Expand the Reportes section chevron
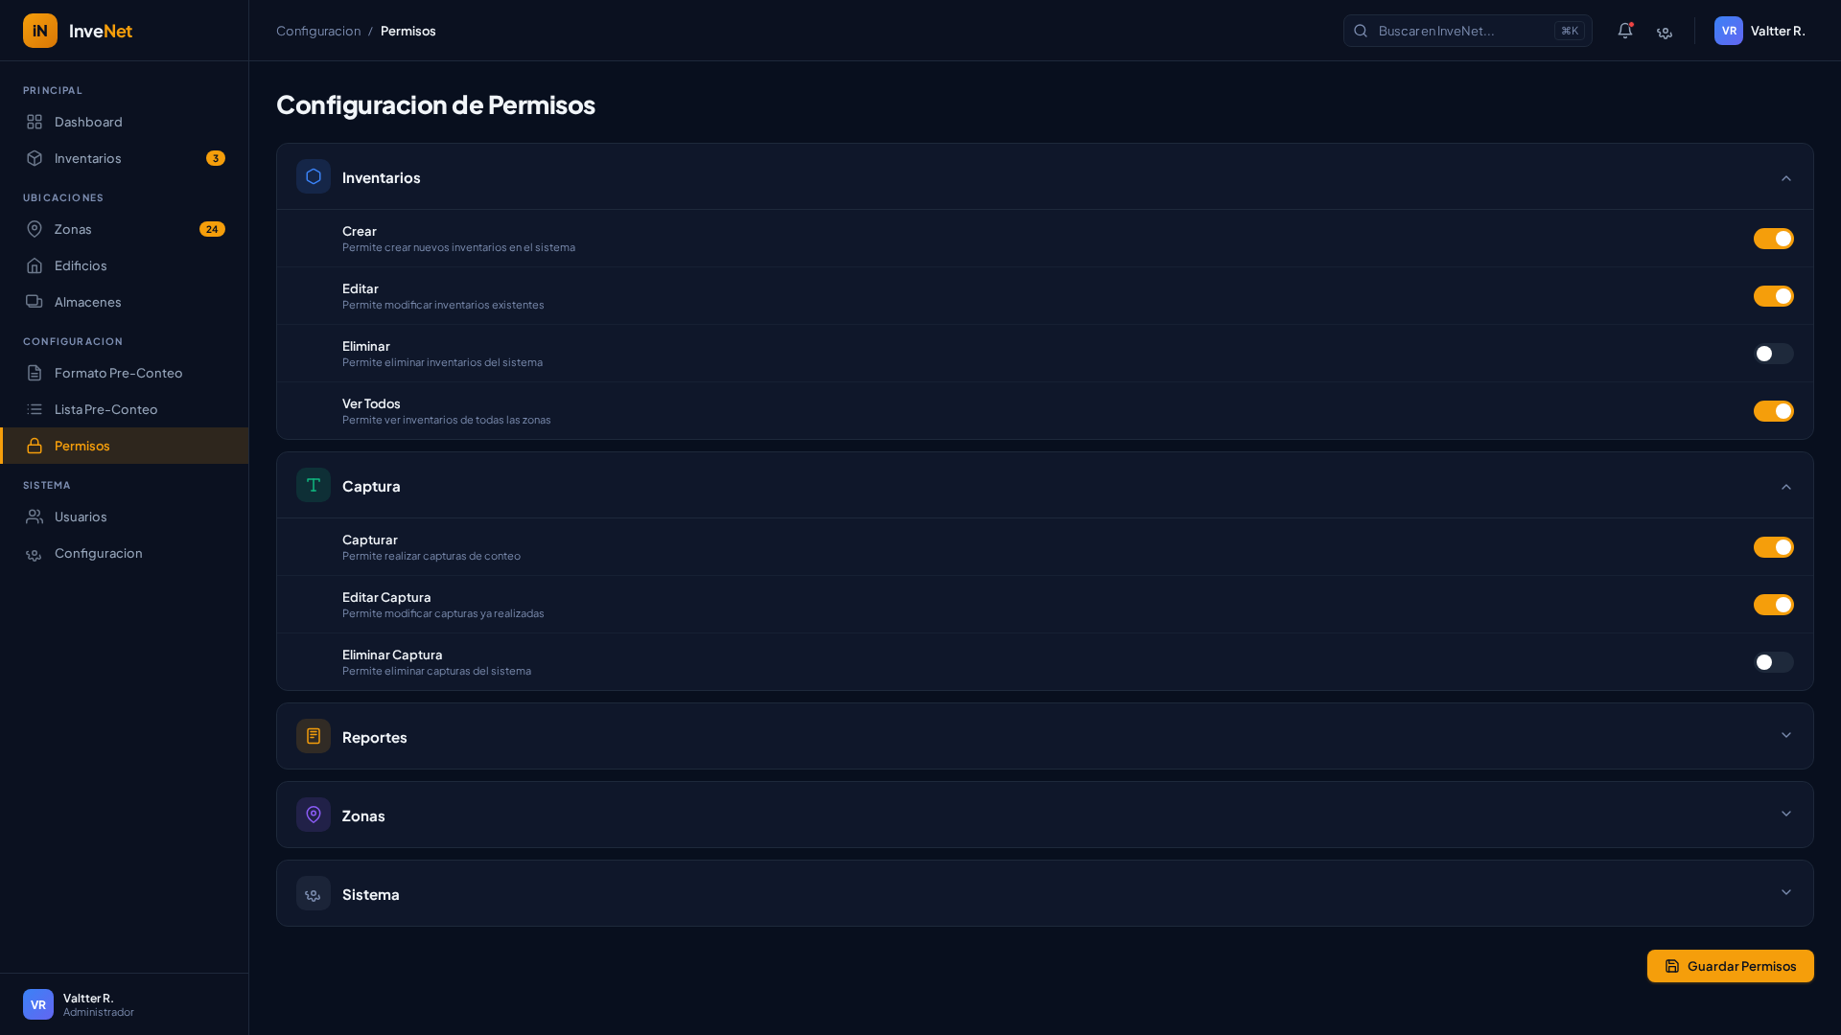 pos(1785,735)
